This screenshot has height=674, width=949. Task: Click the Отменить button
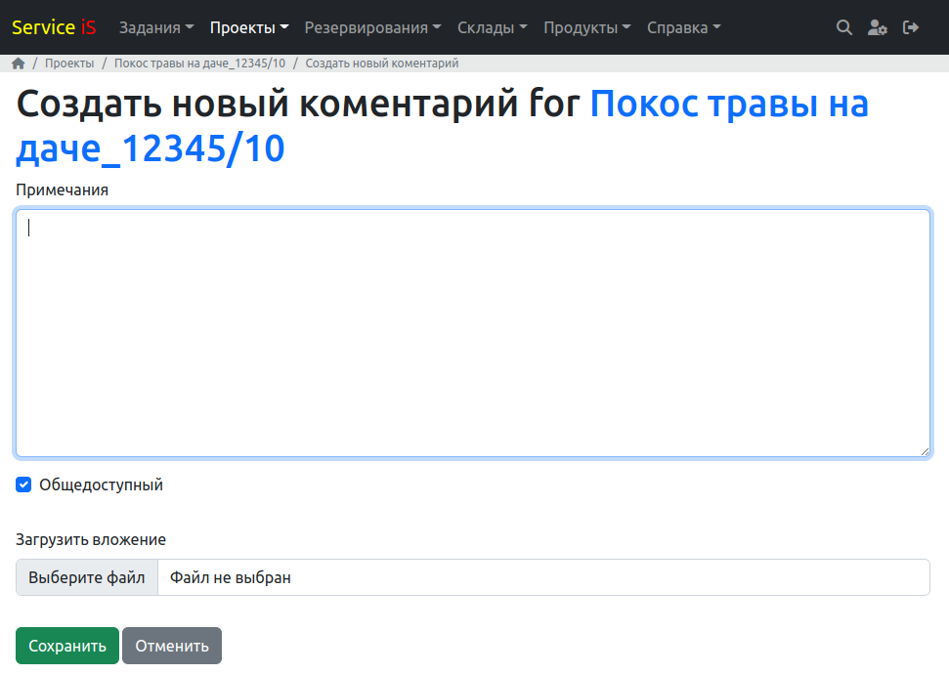[x=172, y=646]
